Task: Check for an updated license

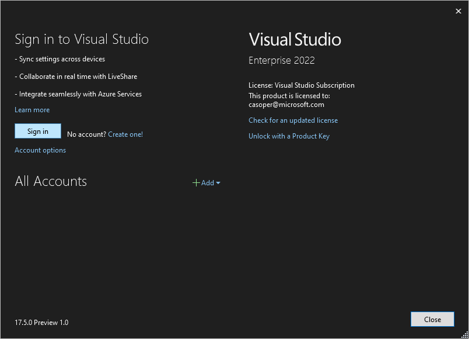Action: [x=293, y=120]
